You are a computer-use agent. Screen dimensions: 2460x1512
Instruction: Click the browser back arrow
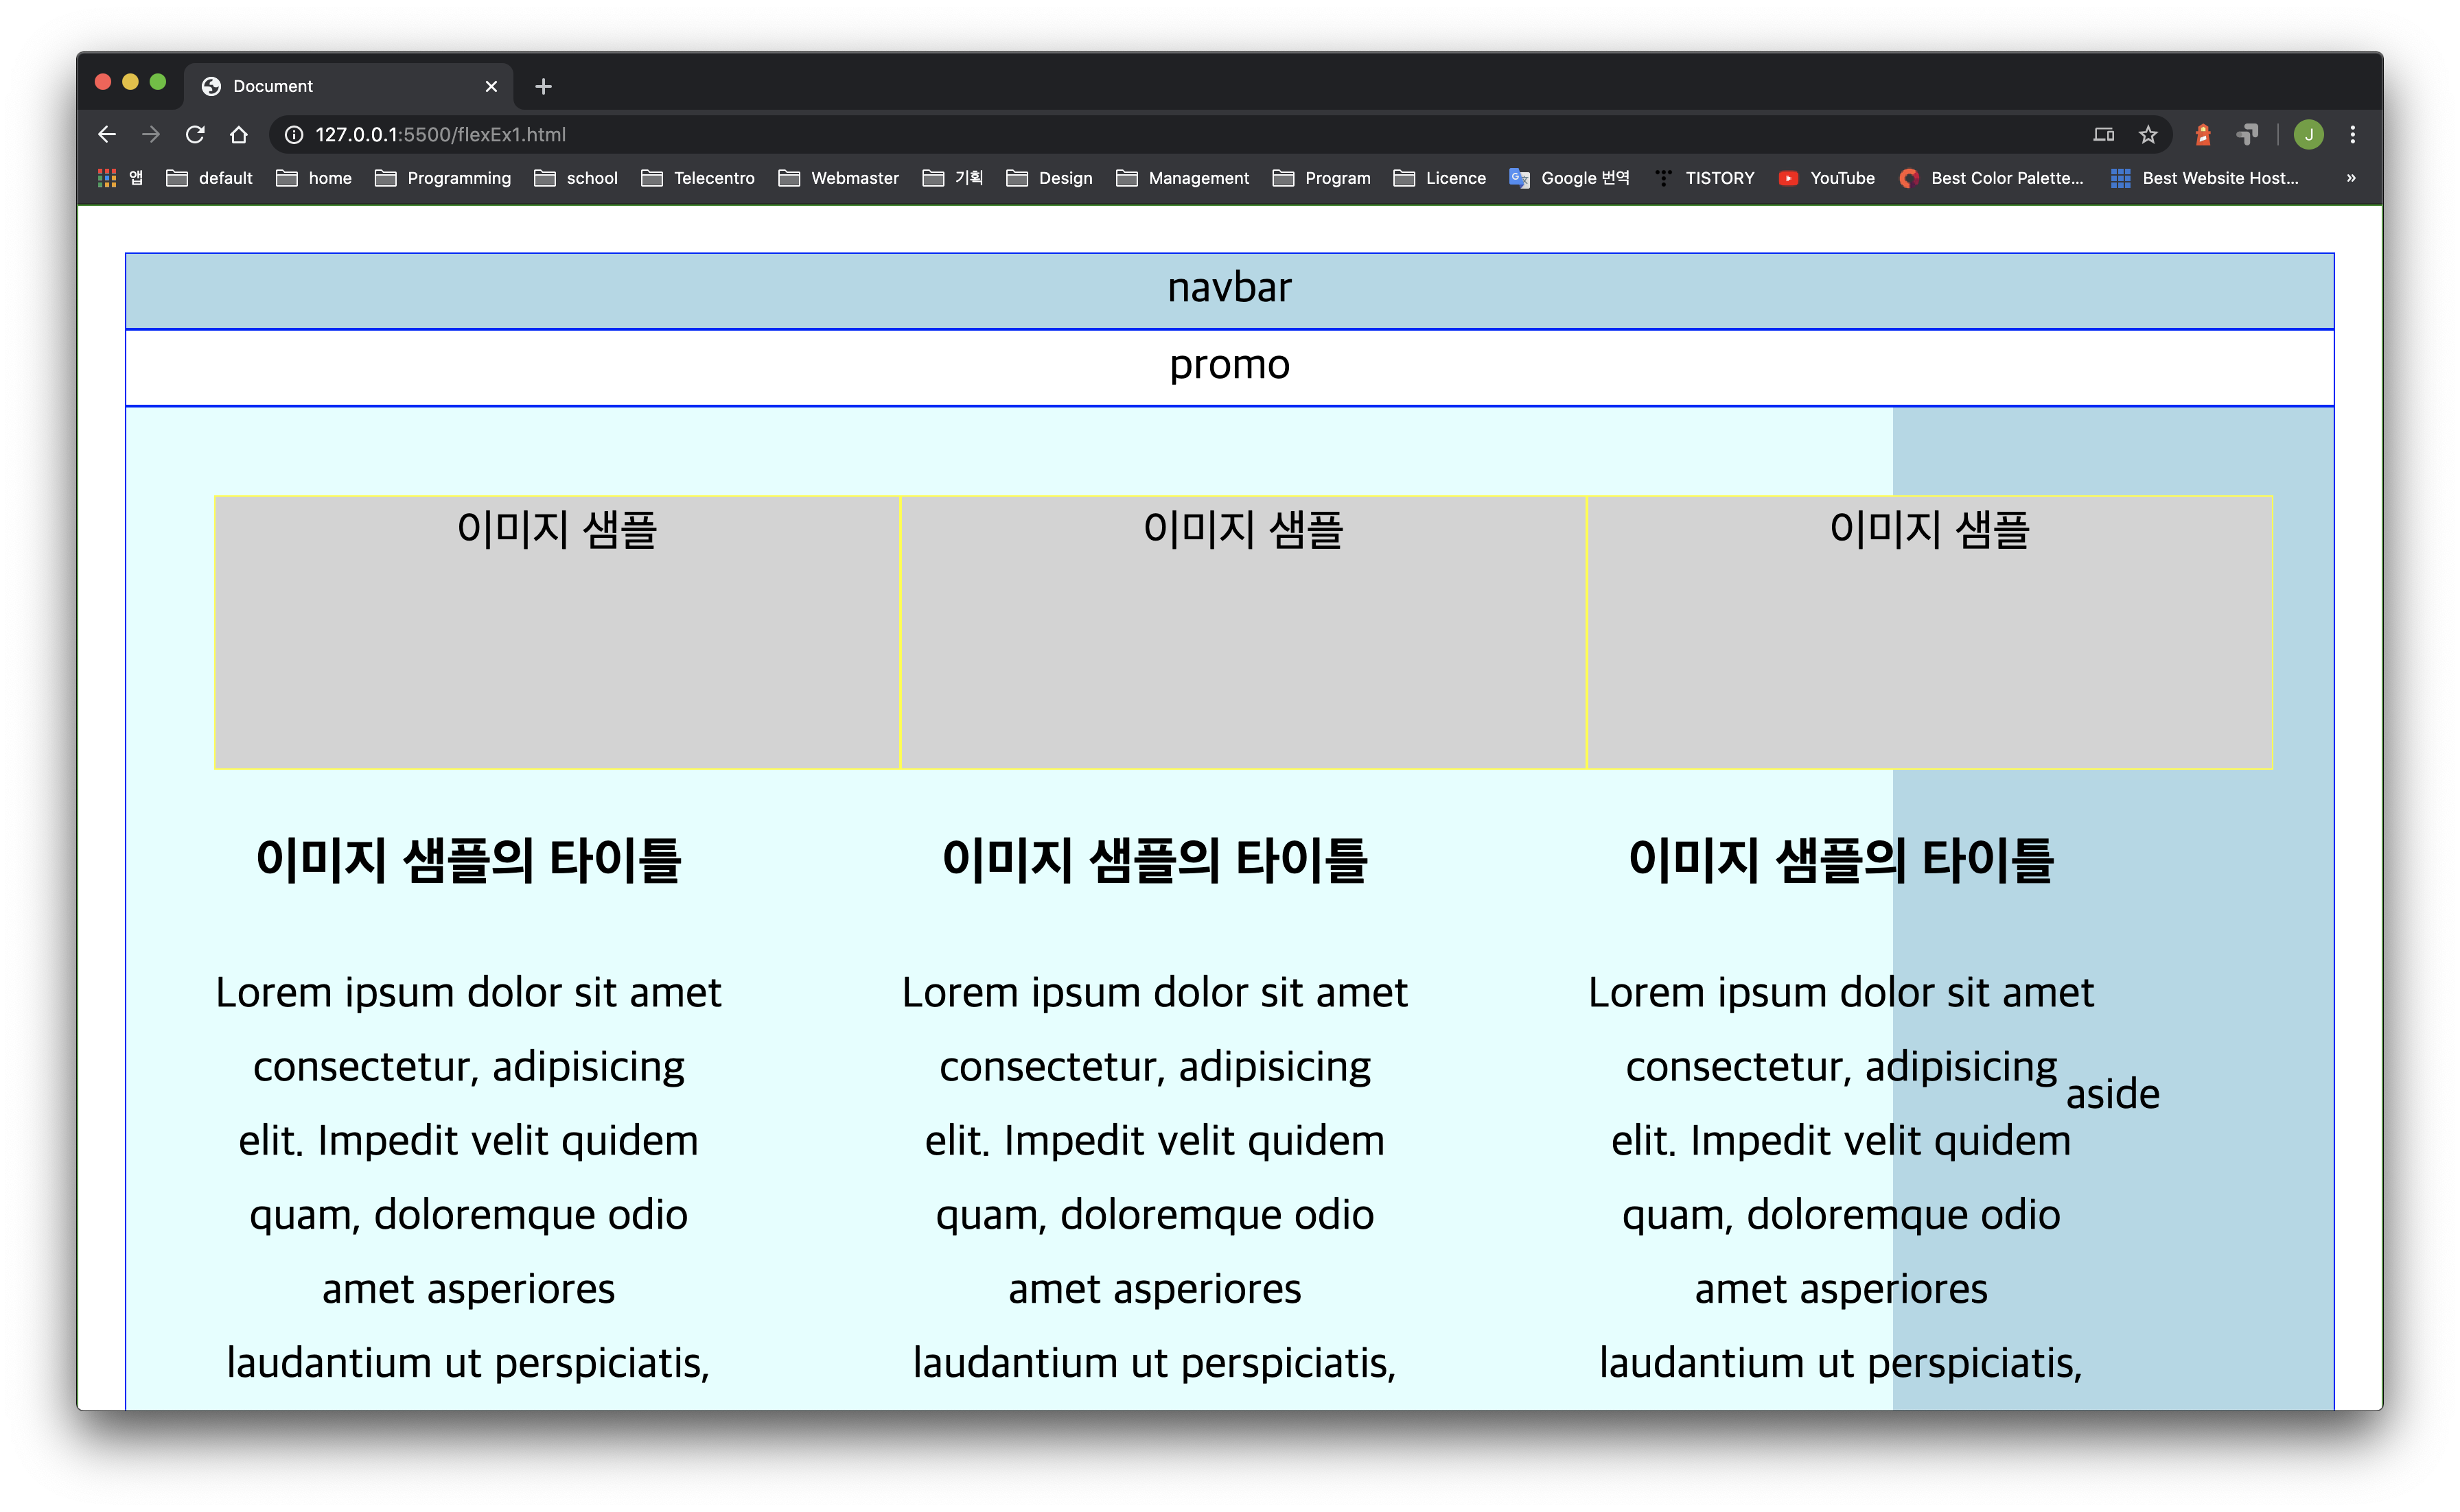click(107, 134)
